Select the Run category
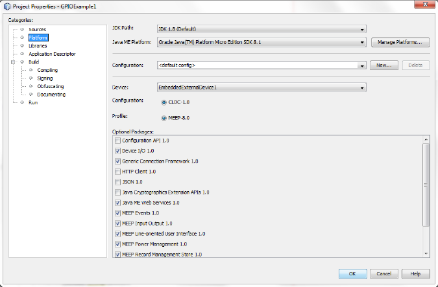 [x=33, y=102]
